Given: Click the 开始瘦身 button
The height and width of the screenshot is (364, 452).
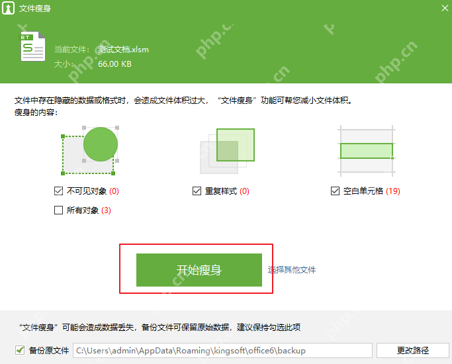Looking at the screenshot, I should [199, 270].
